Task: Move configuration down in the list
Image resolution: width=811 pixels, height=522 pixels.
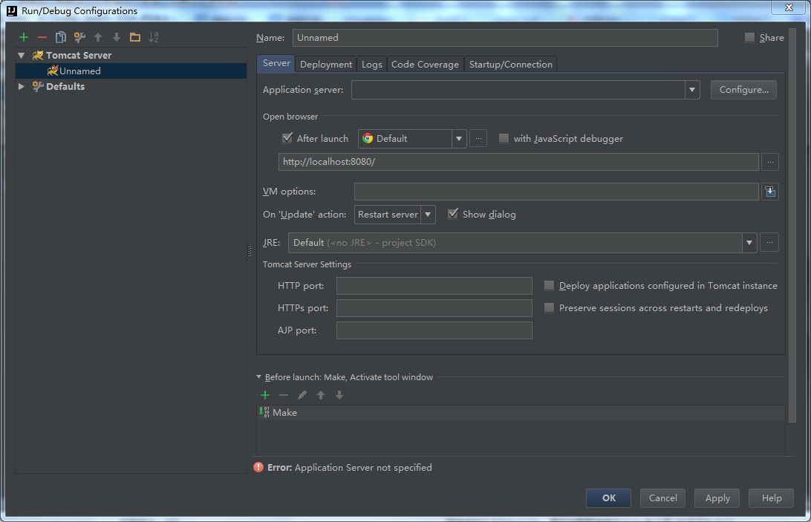Action: pyautogui.click(x=117, y=37)
